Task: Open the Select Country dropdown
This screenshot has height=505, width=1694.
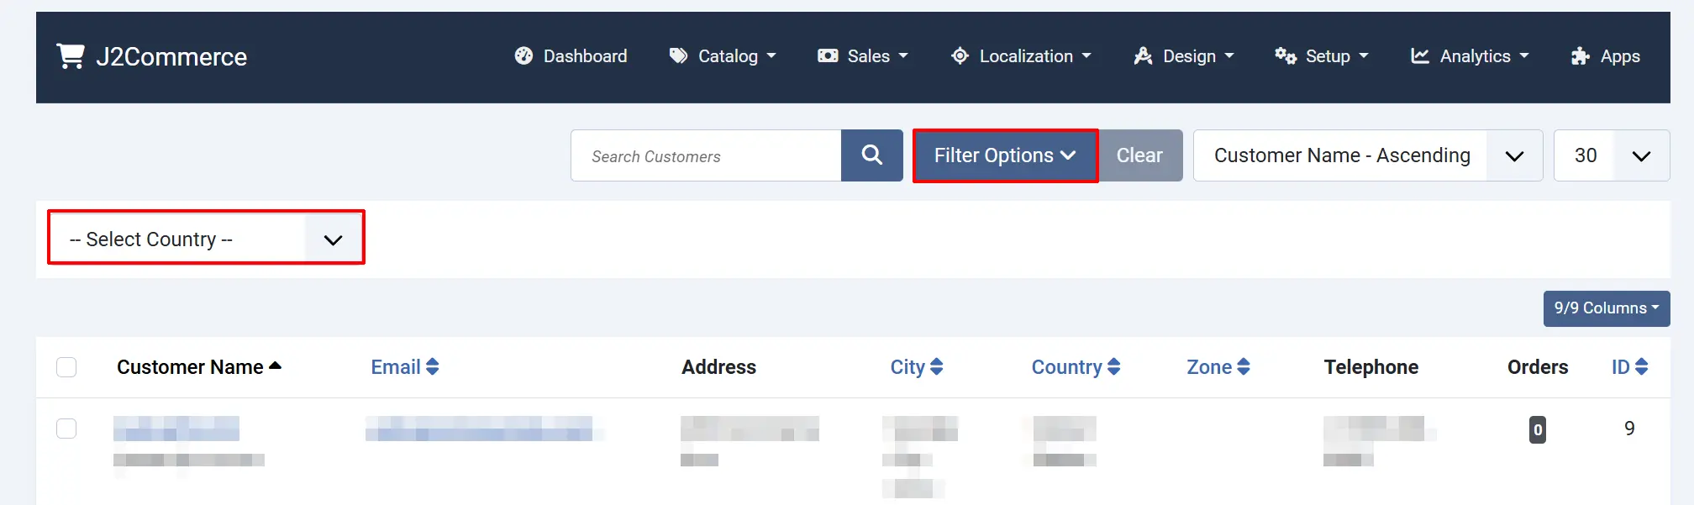Action: point(206,239)
